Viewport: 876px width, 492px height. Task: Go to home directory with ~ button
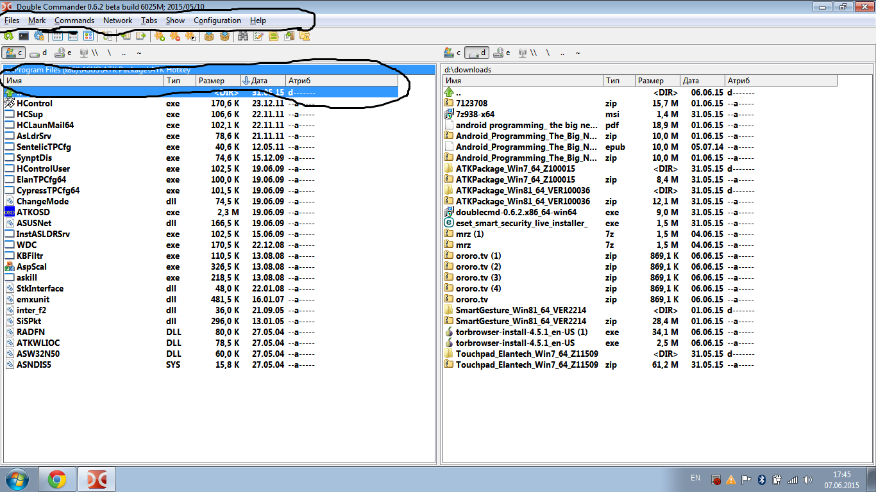pos(139,53)
